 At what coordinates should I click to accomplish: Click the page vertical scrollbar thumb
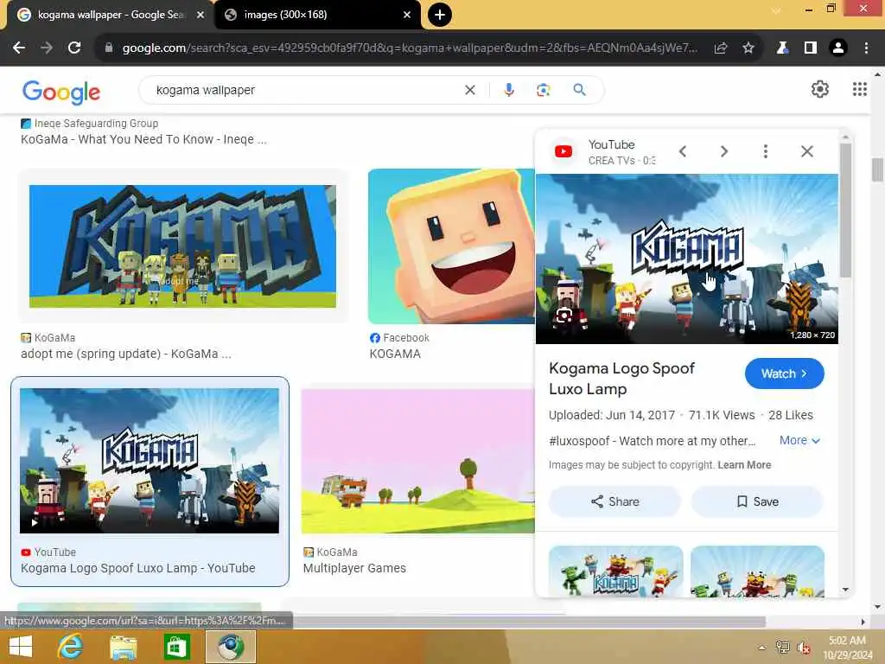pos(877,169)
